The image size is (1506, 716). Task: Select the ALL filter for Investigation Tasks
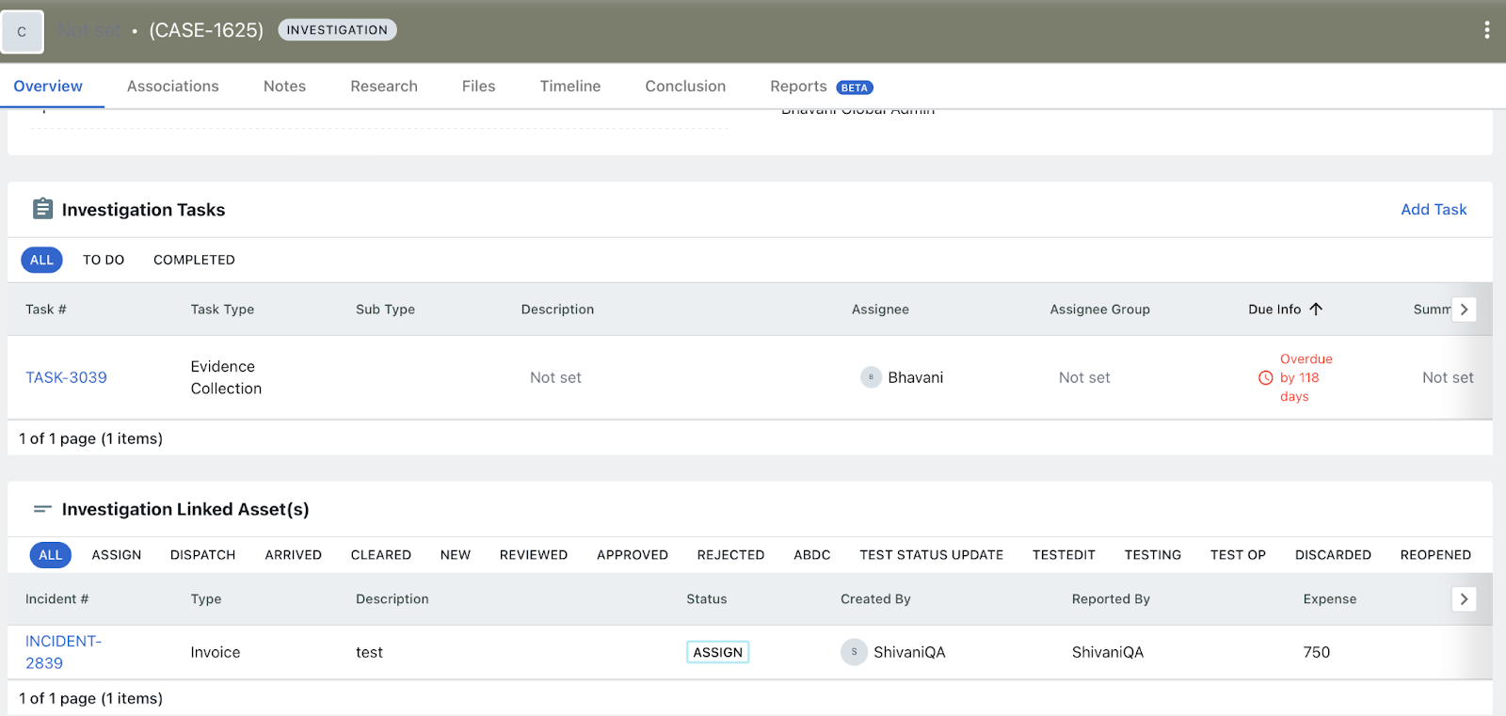41,260
